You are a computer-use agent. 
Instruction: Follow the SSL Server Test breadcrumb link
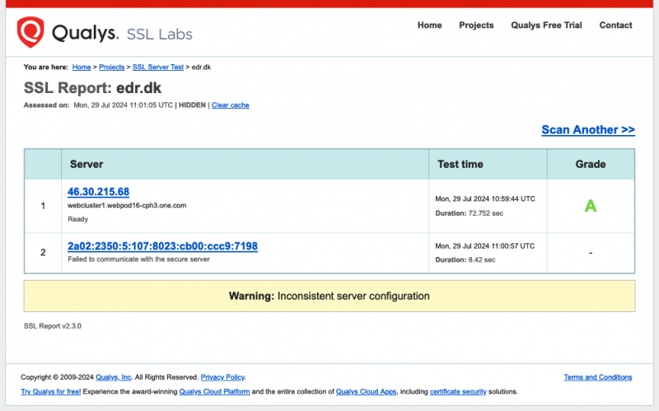(158, 68)
